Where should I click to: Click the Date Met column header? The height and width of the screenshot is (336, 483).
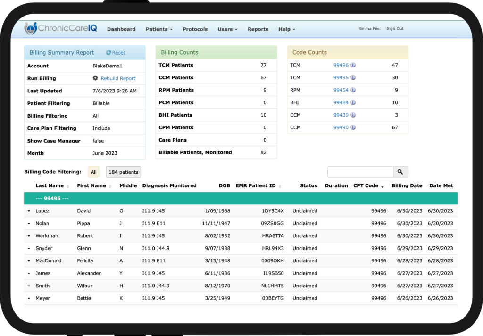441,185
